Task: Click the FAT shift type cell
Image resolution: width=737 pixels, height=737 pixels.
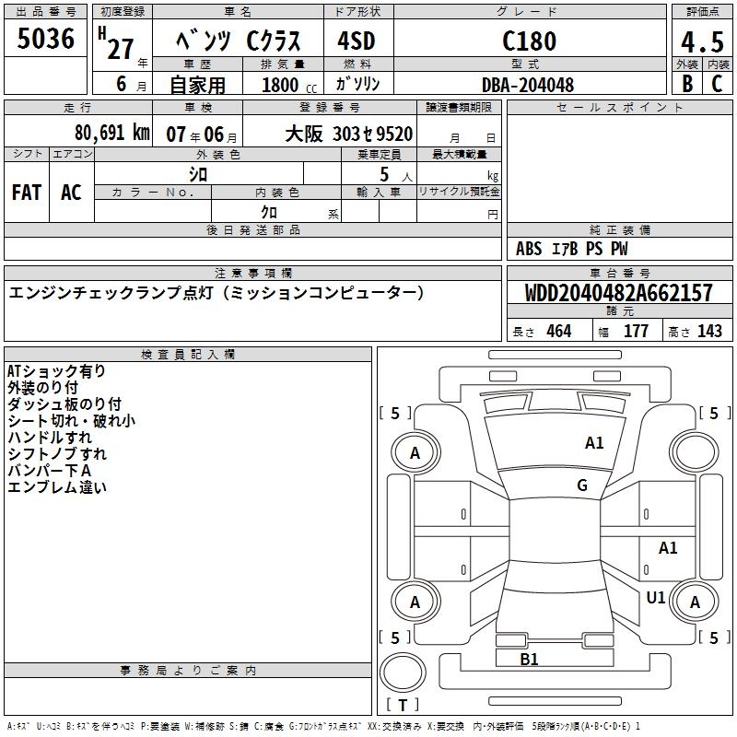Action: tap(27, 192)
